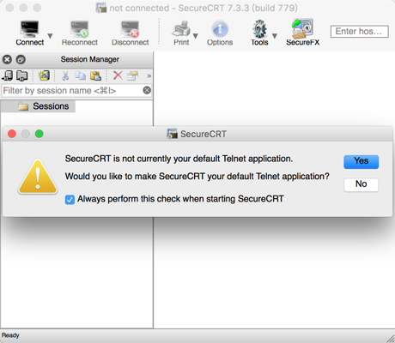Uncheck Always perform this check checkbox
This screenshot has width=395, height=343.
coord(70,200)
